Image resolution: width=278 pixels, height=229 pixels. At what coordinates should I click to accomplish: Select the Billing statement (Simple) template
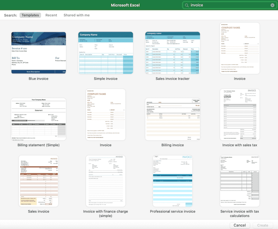click(39, 119)
